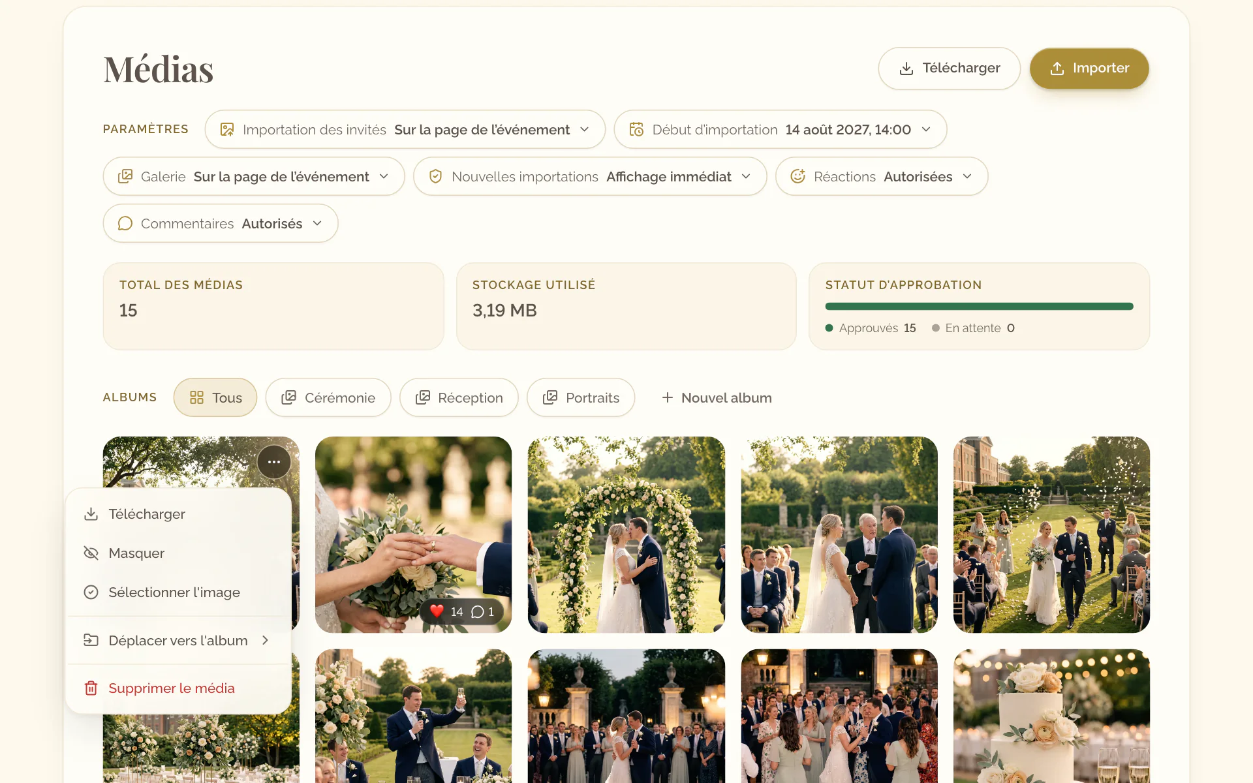Click the folder-move icon for Déplacer
1253x783 pixels.
91,640
